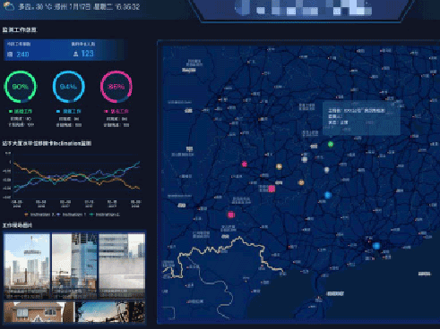Image resolution: width=440 pixels, height=329 pixels.
Task: Select the pink star-shaped map marker
Action: tap(245, 164)
